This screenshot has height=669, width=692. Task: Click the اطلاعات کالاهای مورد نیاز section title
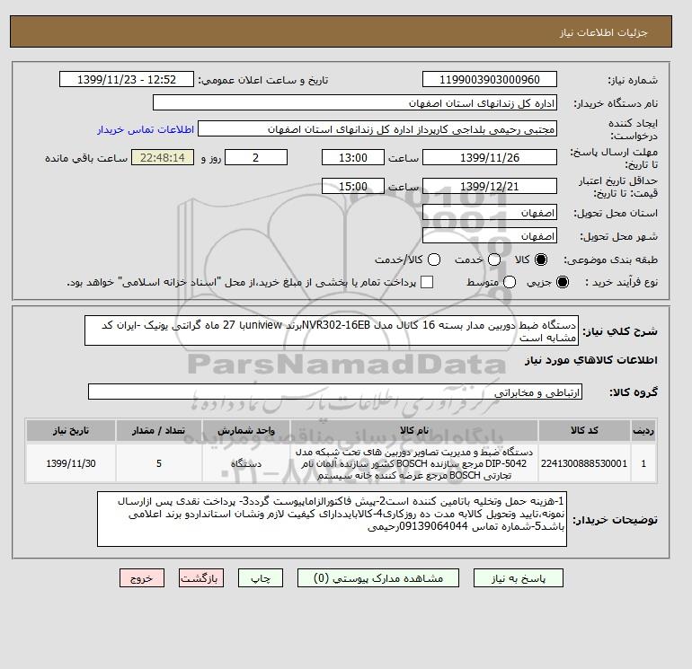coord(591,360)
